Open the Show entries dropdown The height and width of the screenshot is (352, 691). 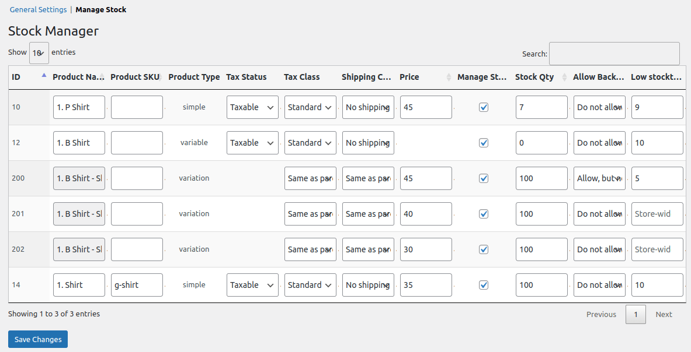[39, 52]
